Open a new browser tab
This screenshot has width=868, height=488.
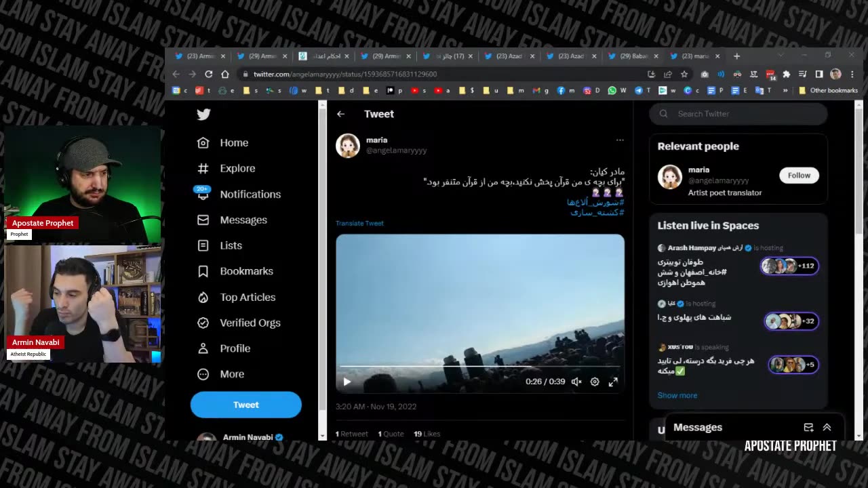[x=737, y=56]
